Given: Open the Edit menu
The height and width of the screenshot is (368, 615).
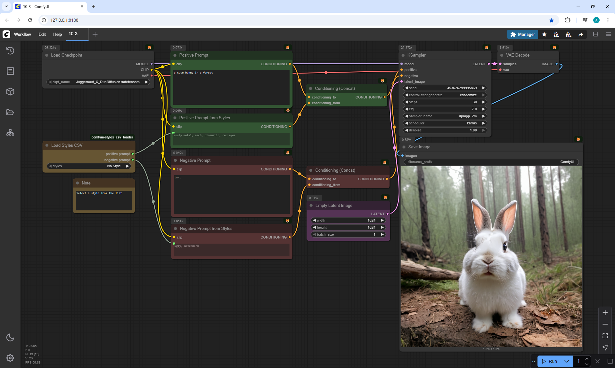Looking at the screenshot, I should 42,34.
